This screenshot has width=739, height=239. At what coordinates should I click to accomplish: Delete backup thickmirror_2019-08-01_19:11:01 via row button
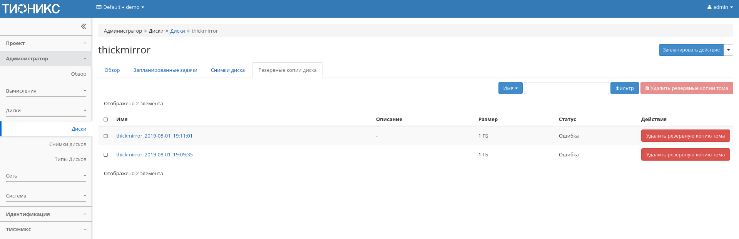tap(685, 136)
